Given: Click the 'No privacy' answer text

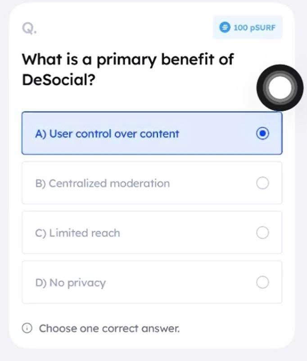Looking at the screenshot, I should tap(77, 283).
